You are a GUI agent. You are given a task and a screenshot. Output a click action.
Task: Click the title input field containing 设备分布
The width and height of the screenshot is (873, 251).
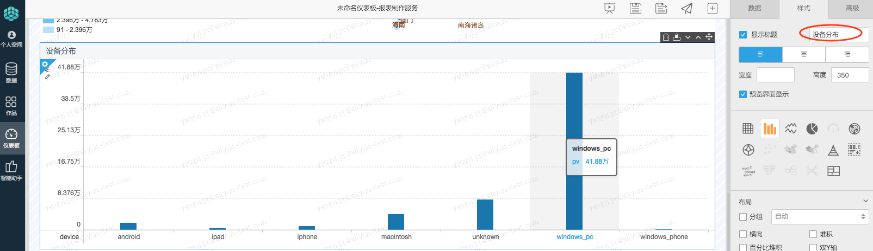click(x=838, y=35)
